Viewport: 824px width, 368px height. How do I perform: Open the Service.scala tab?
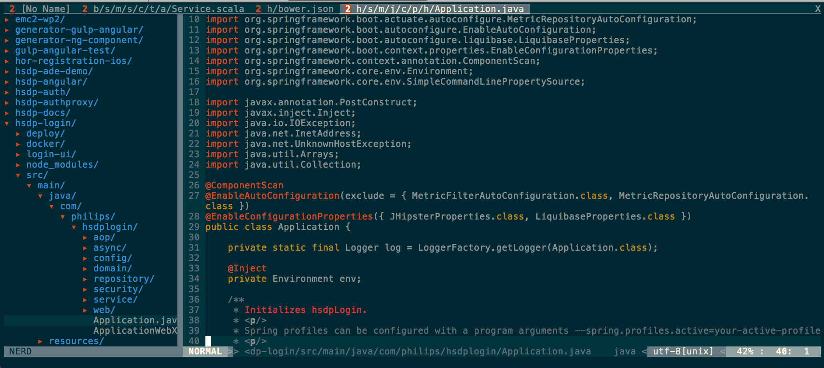163,9
